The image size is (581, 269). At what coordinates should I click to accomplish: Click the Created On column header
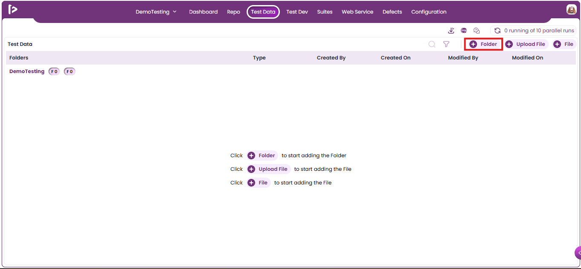click(395, 58)
